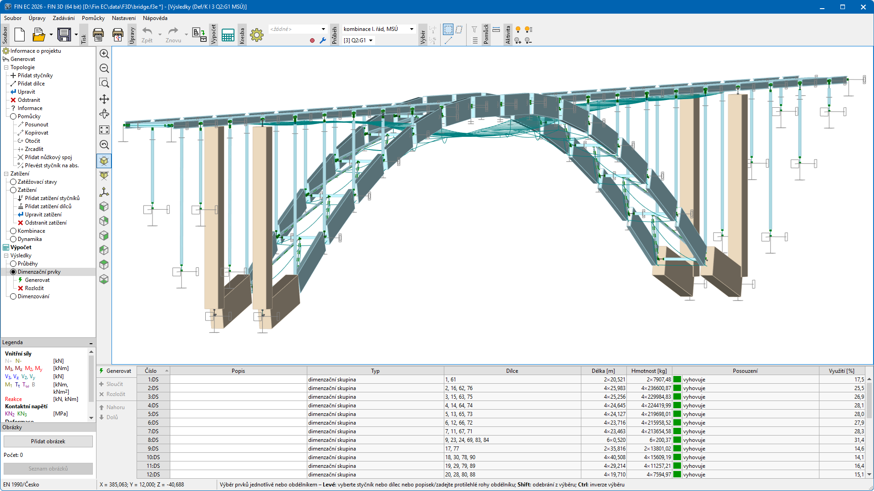Open the kombinace I. řád MSÚ dropdown
This screenshot has height=491, width=874.
click(412, 29)
